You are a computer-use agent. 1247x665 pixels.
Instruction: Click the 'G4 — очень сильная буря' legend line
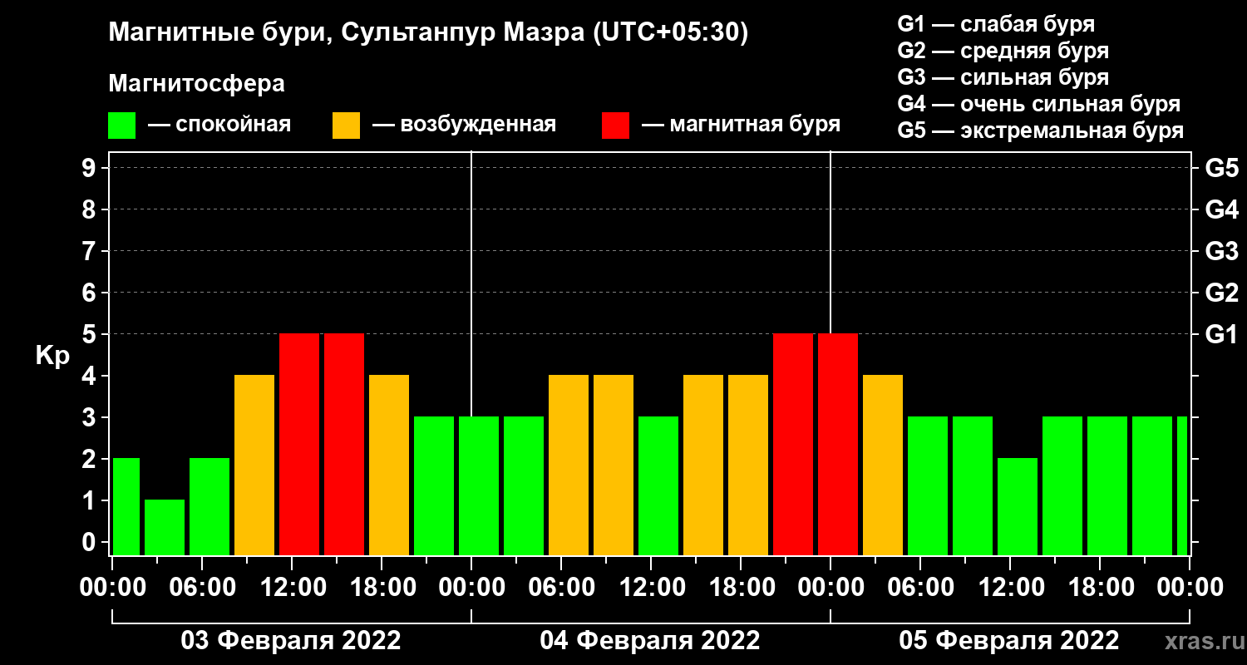[x=1039, y=104]
